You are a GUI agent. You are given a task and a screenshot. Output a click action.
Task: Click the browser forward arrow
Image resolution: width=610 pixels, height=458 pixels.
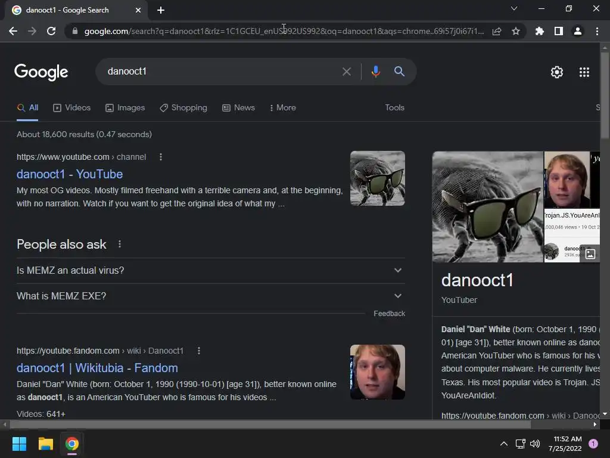pyautogui.click(x=32, y=31)
